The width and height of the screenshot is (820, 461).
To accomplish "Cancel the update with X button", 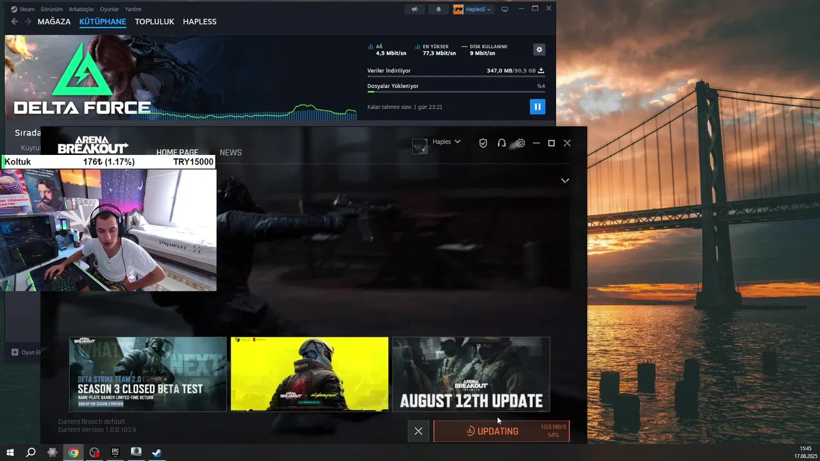I will (x=418, y=432).
